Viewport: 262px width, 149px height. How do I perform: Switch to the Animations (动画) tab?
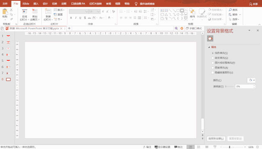pos(64,4)
